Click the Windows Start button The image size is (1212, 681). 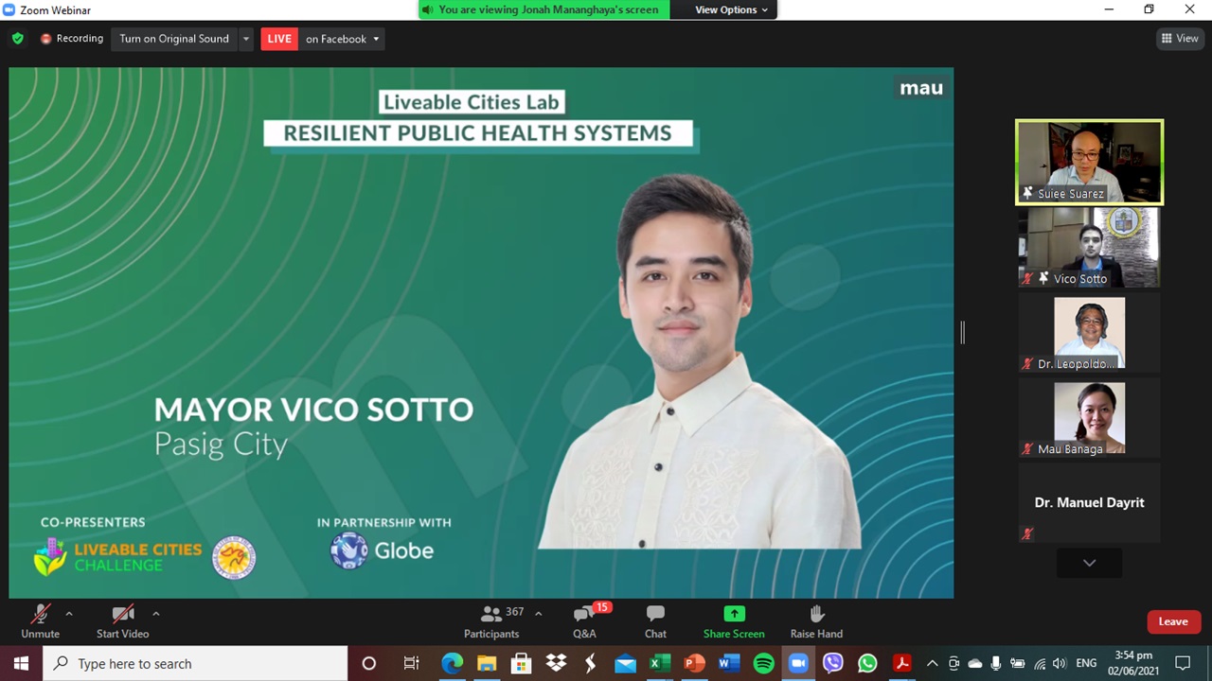click(x=21, y=663)
